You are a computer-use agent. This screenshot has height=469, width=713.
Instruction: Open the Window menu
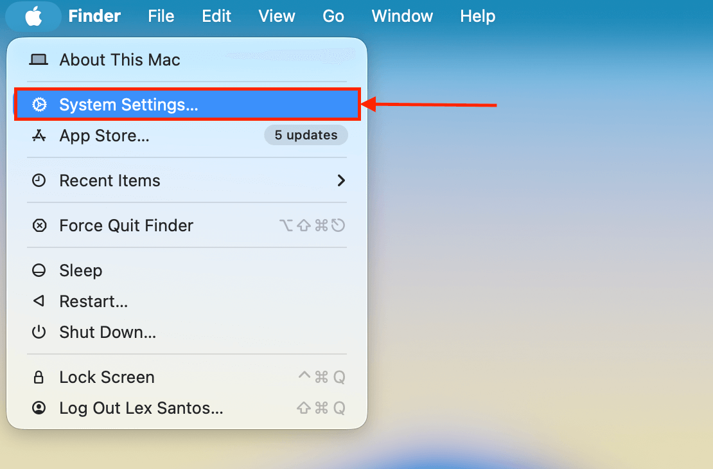point(402,16)
